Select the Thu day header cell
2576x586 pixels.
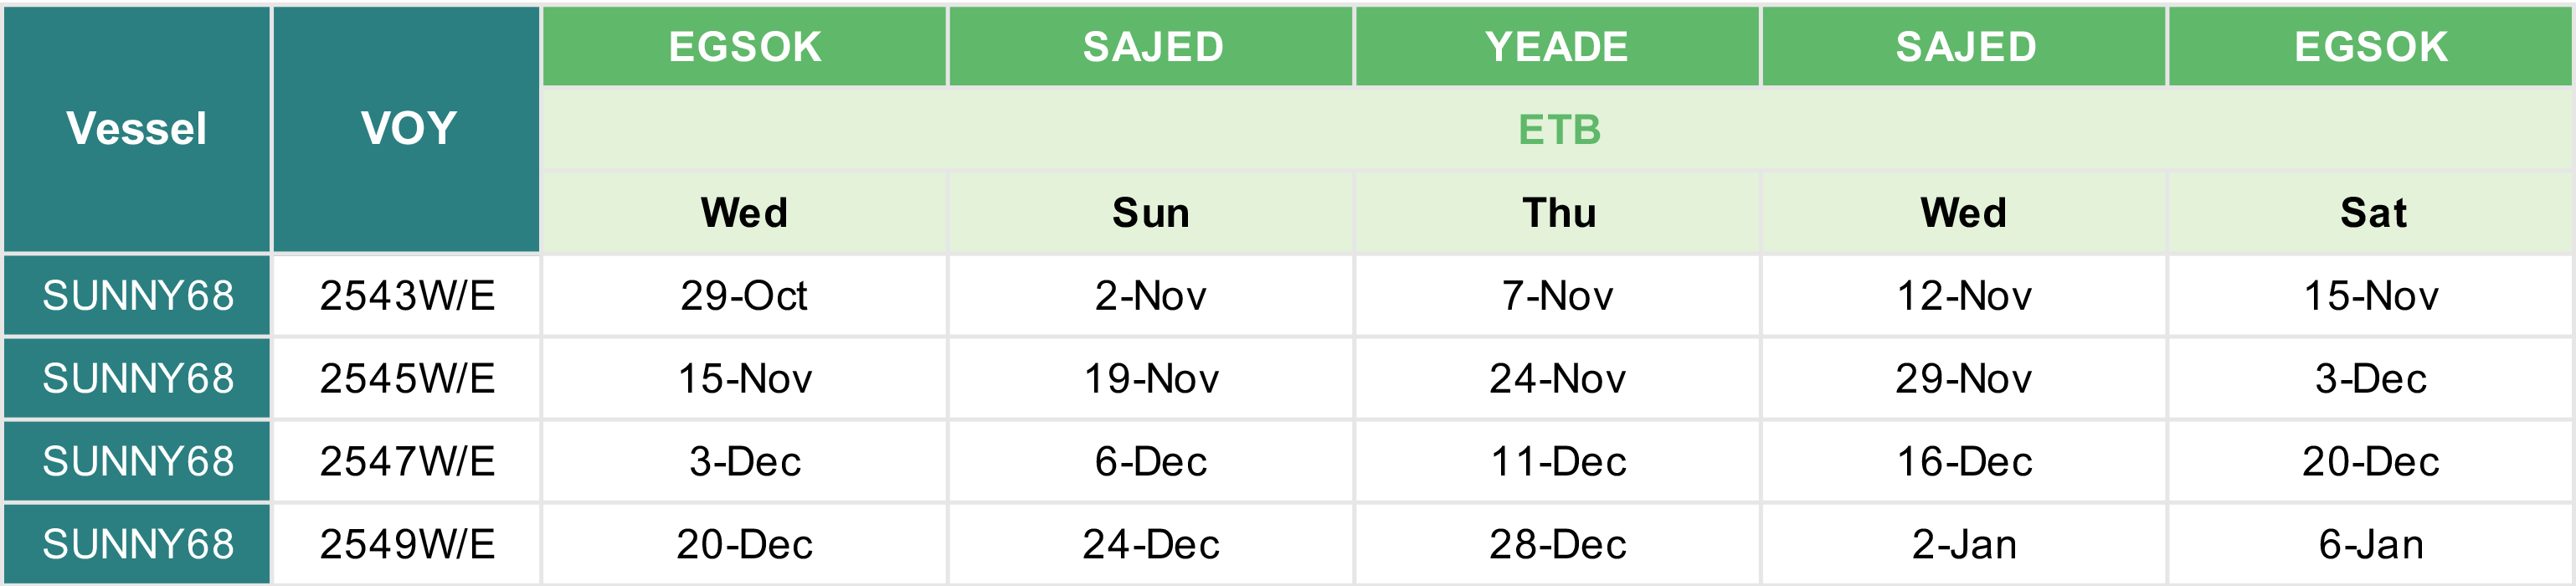click(1558, 213)
